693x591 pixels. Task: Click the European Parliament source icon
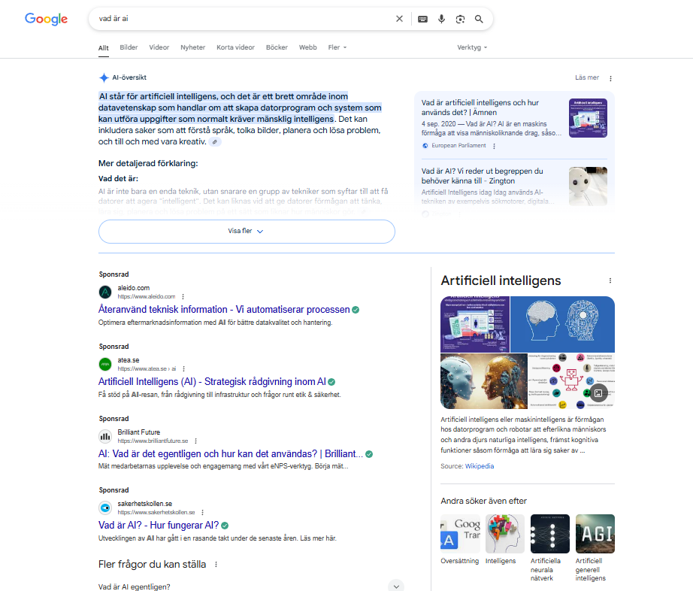point(425,146)
